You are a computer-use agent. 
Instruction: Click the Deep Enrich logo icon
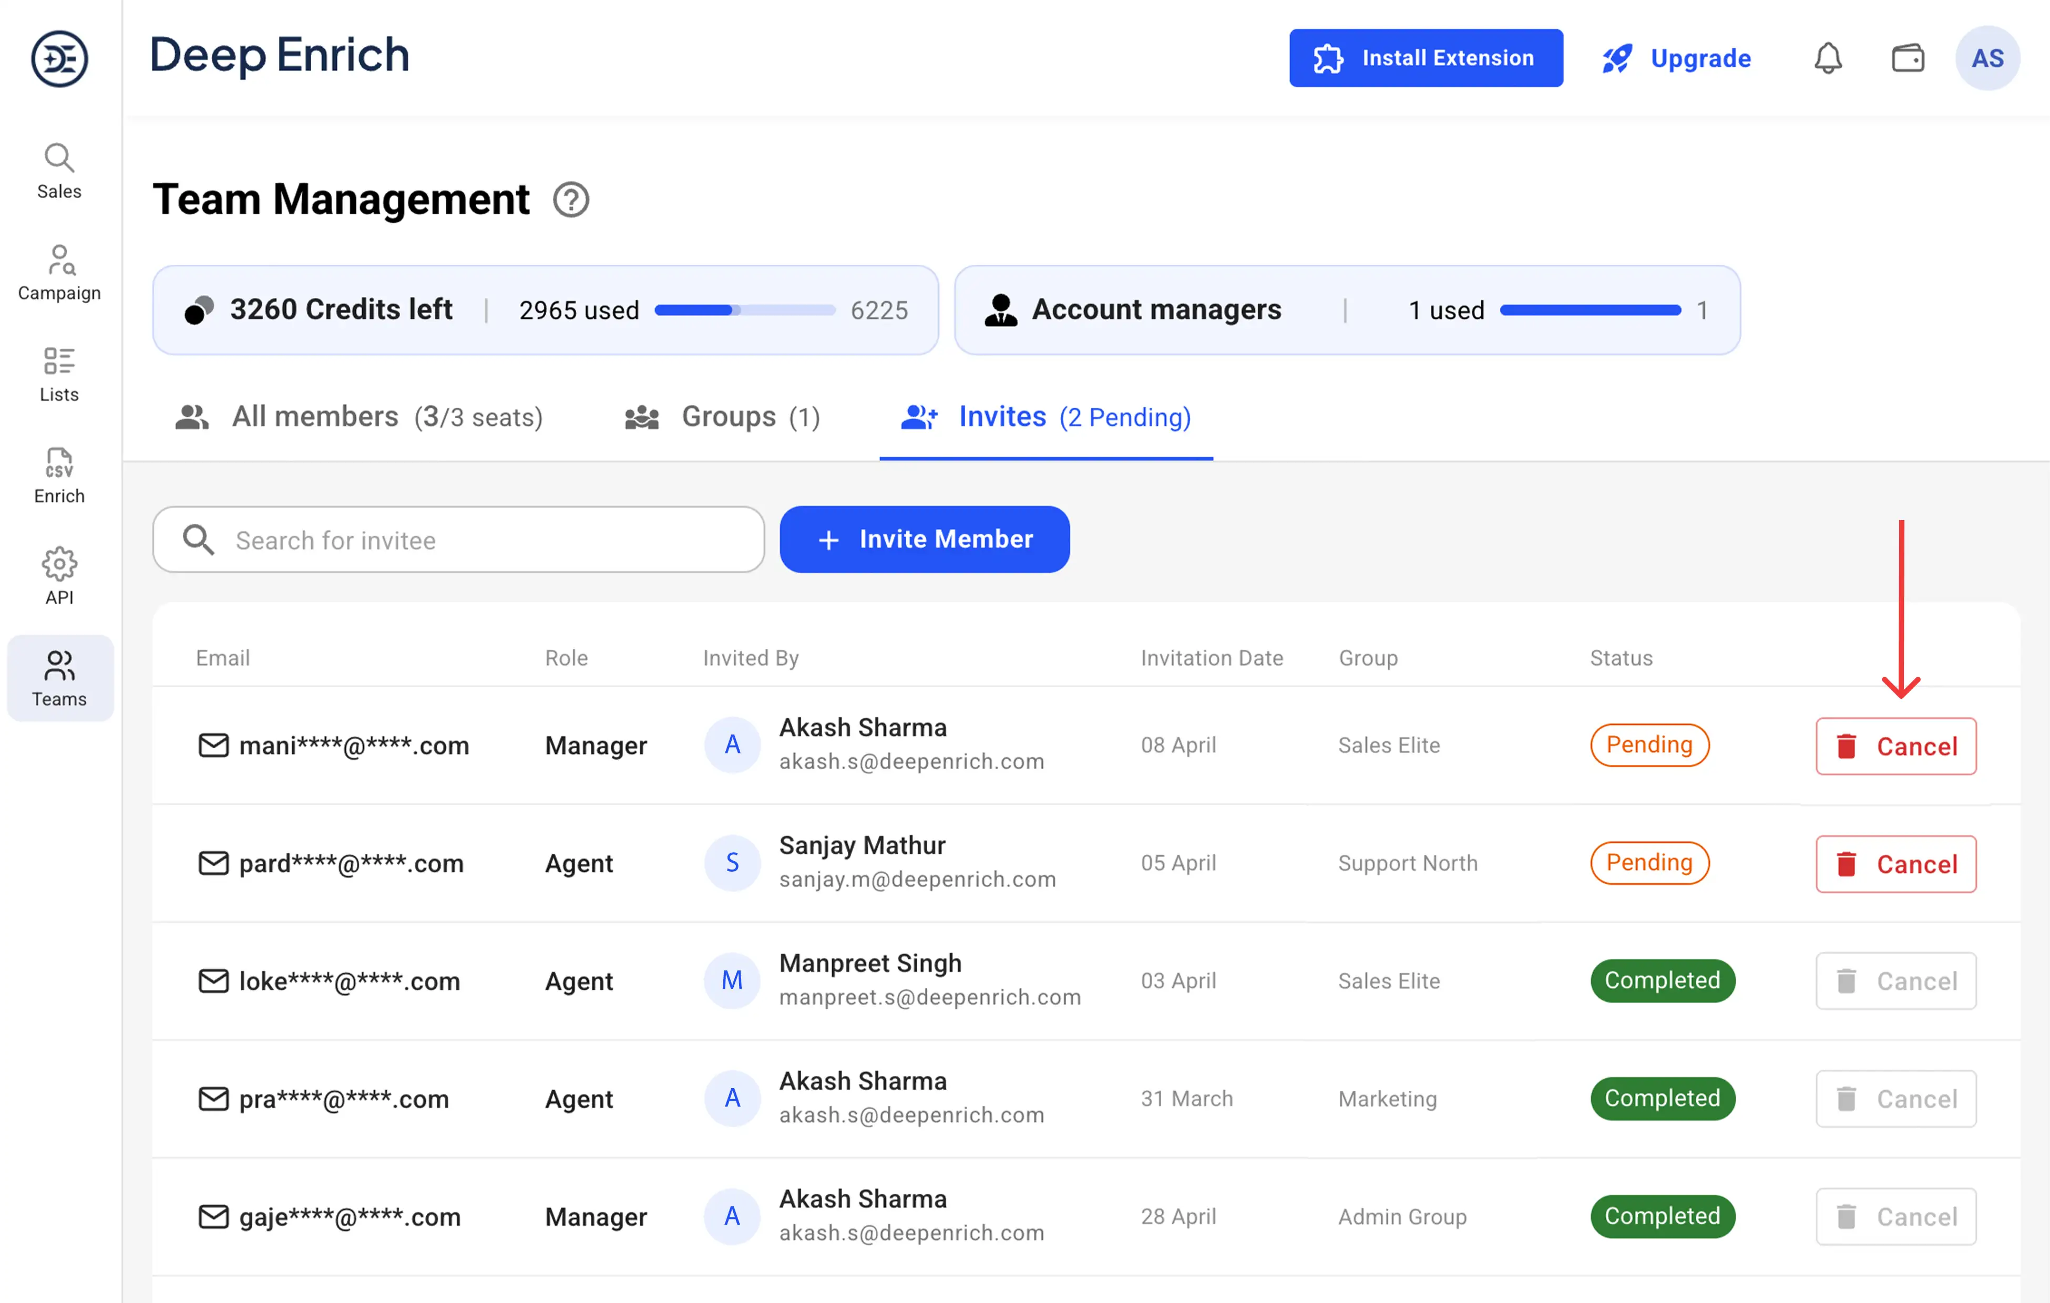click(x=59, y=59)
